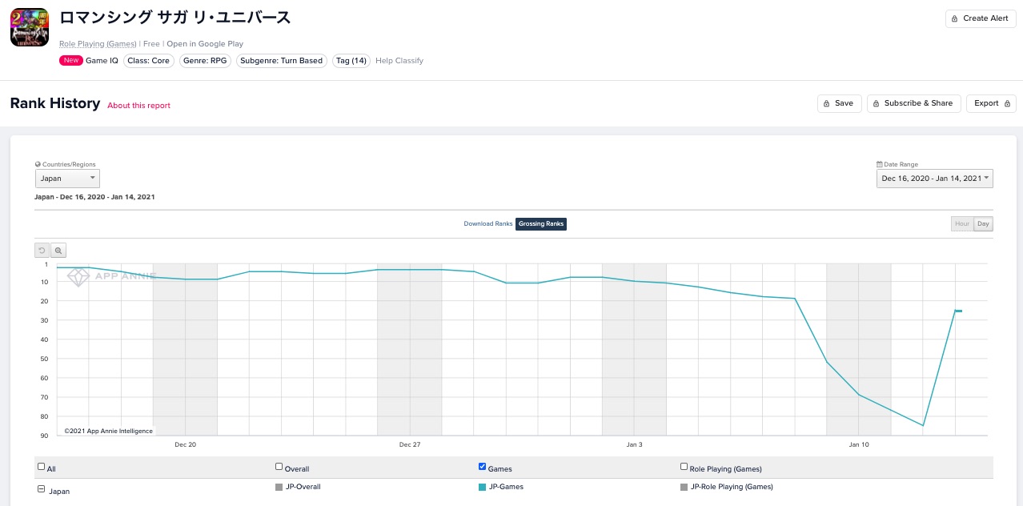Image resolution: width=1023 pixels, height=506 pixels.
Task: Select the Subgenre: Turn Based tag
Action: click(x=282, y=61)
